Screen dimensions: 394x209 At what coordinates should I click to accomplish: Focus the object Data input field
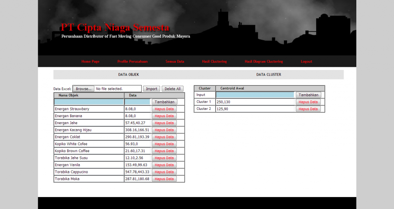pos(137,102)
